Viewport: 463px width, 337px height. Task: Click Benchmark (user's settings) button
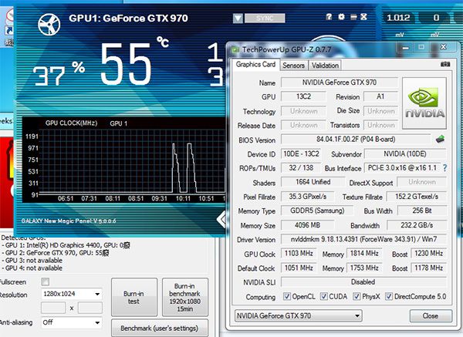[160, 329]
